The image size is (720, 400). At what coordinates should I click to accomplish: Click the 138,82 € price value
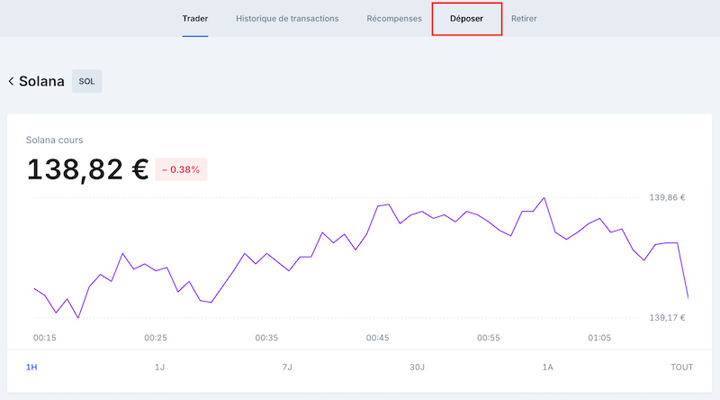[87, 169]
